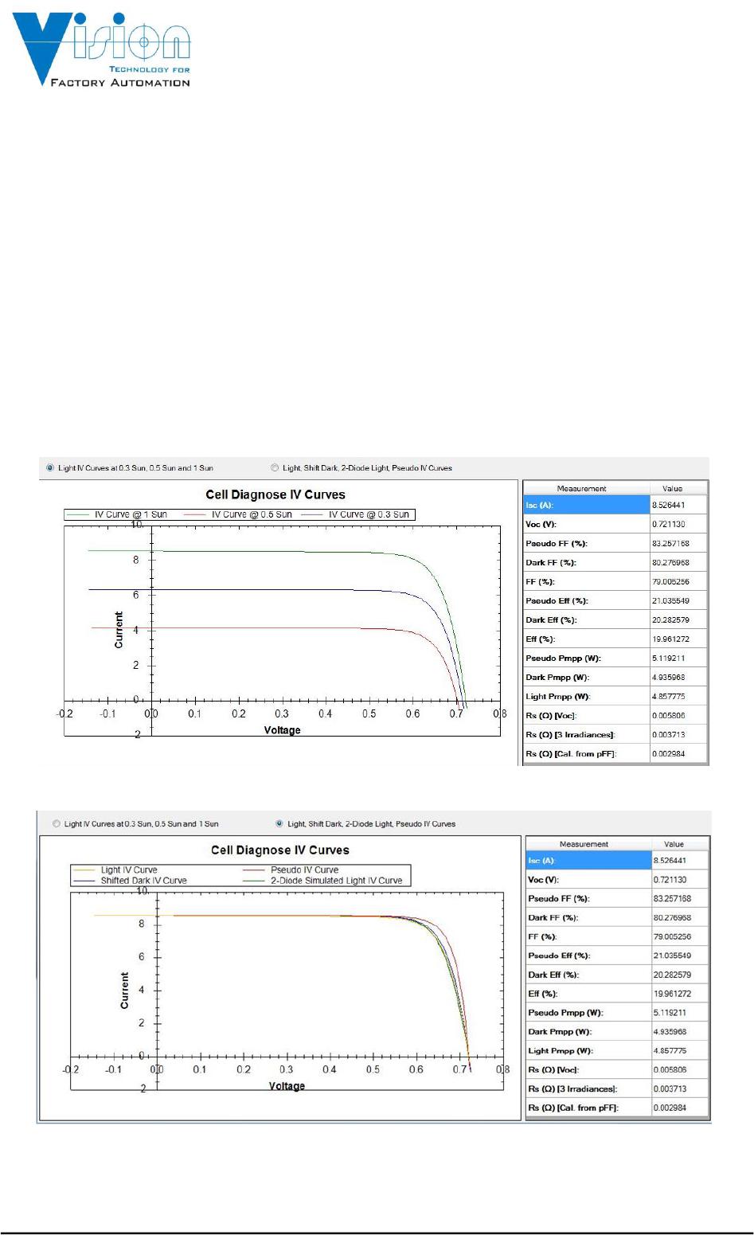Select the 'Shifted Dark IV Curve' legend entry
Viewport: 754px width, 1235px height.
pos(143,881)
